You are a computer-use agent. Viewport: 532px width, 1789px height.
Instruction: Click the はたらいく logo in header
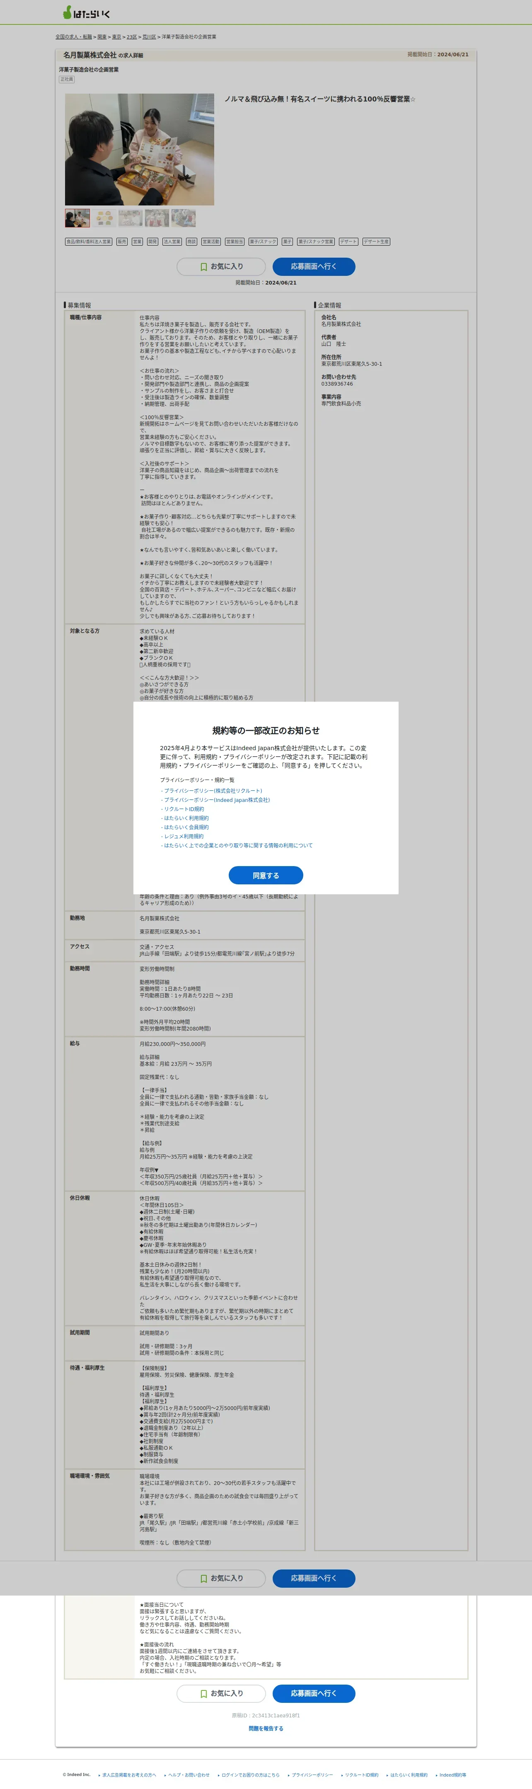(86, 12)
